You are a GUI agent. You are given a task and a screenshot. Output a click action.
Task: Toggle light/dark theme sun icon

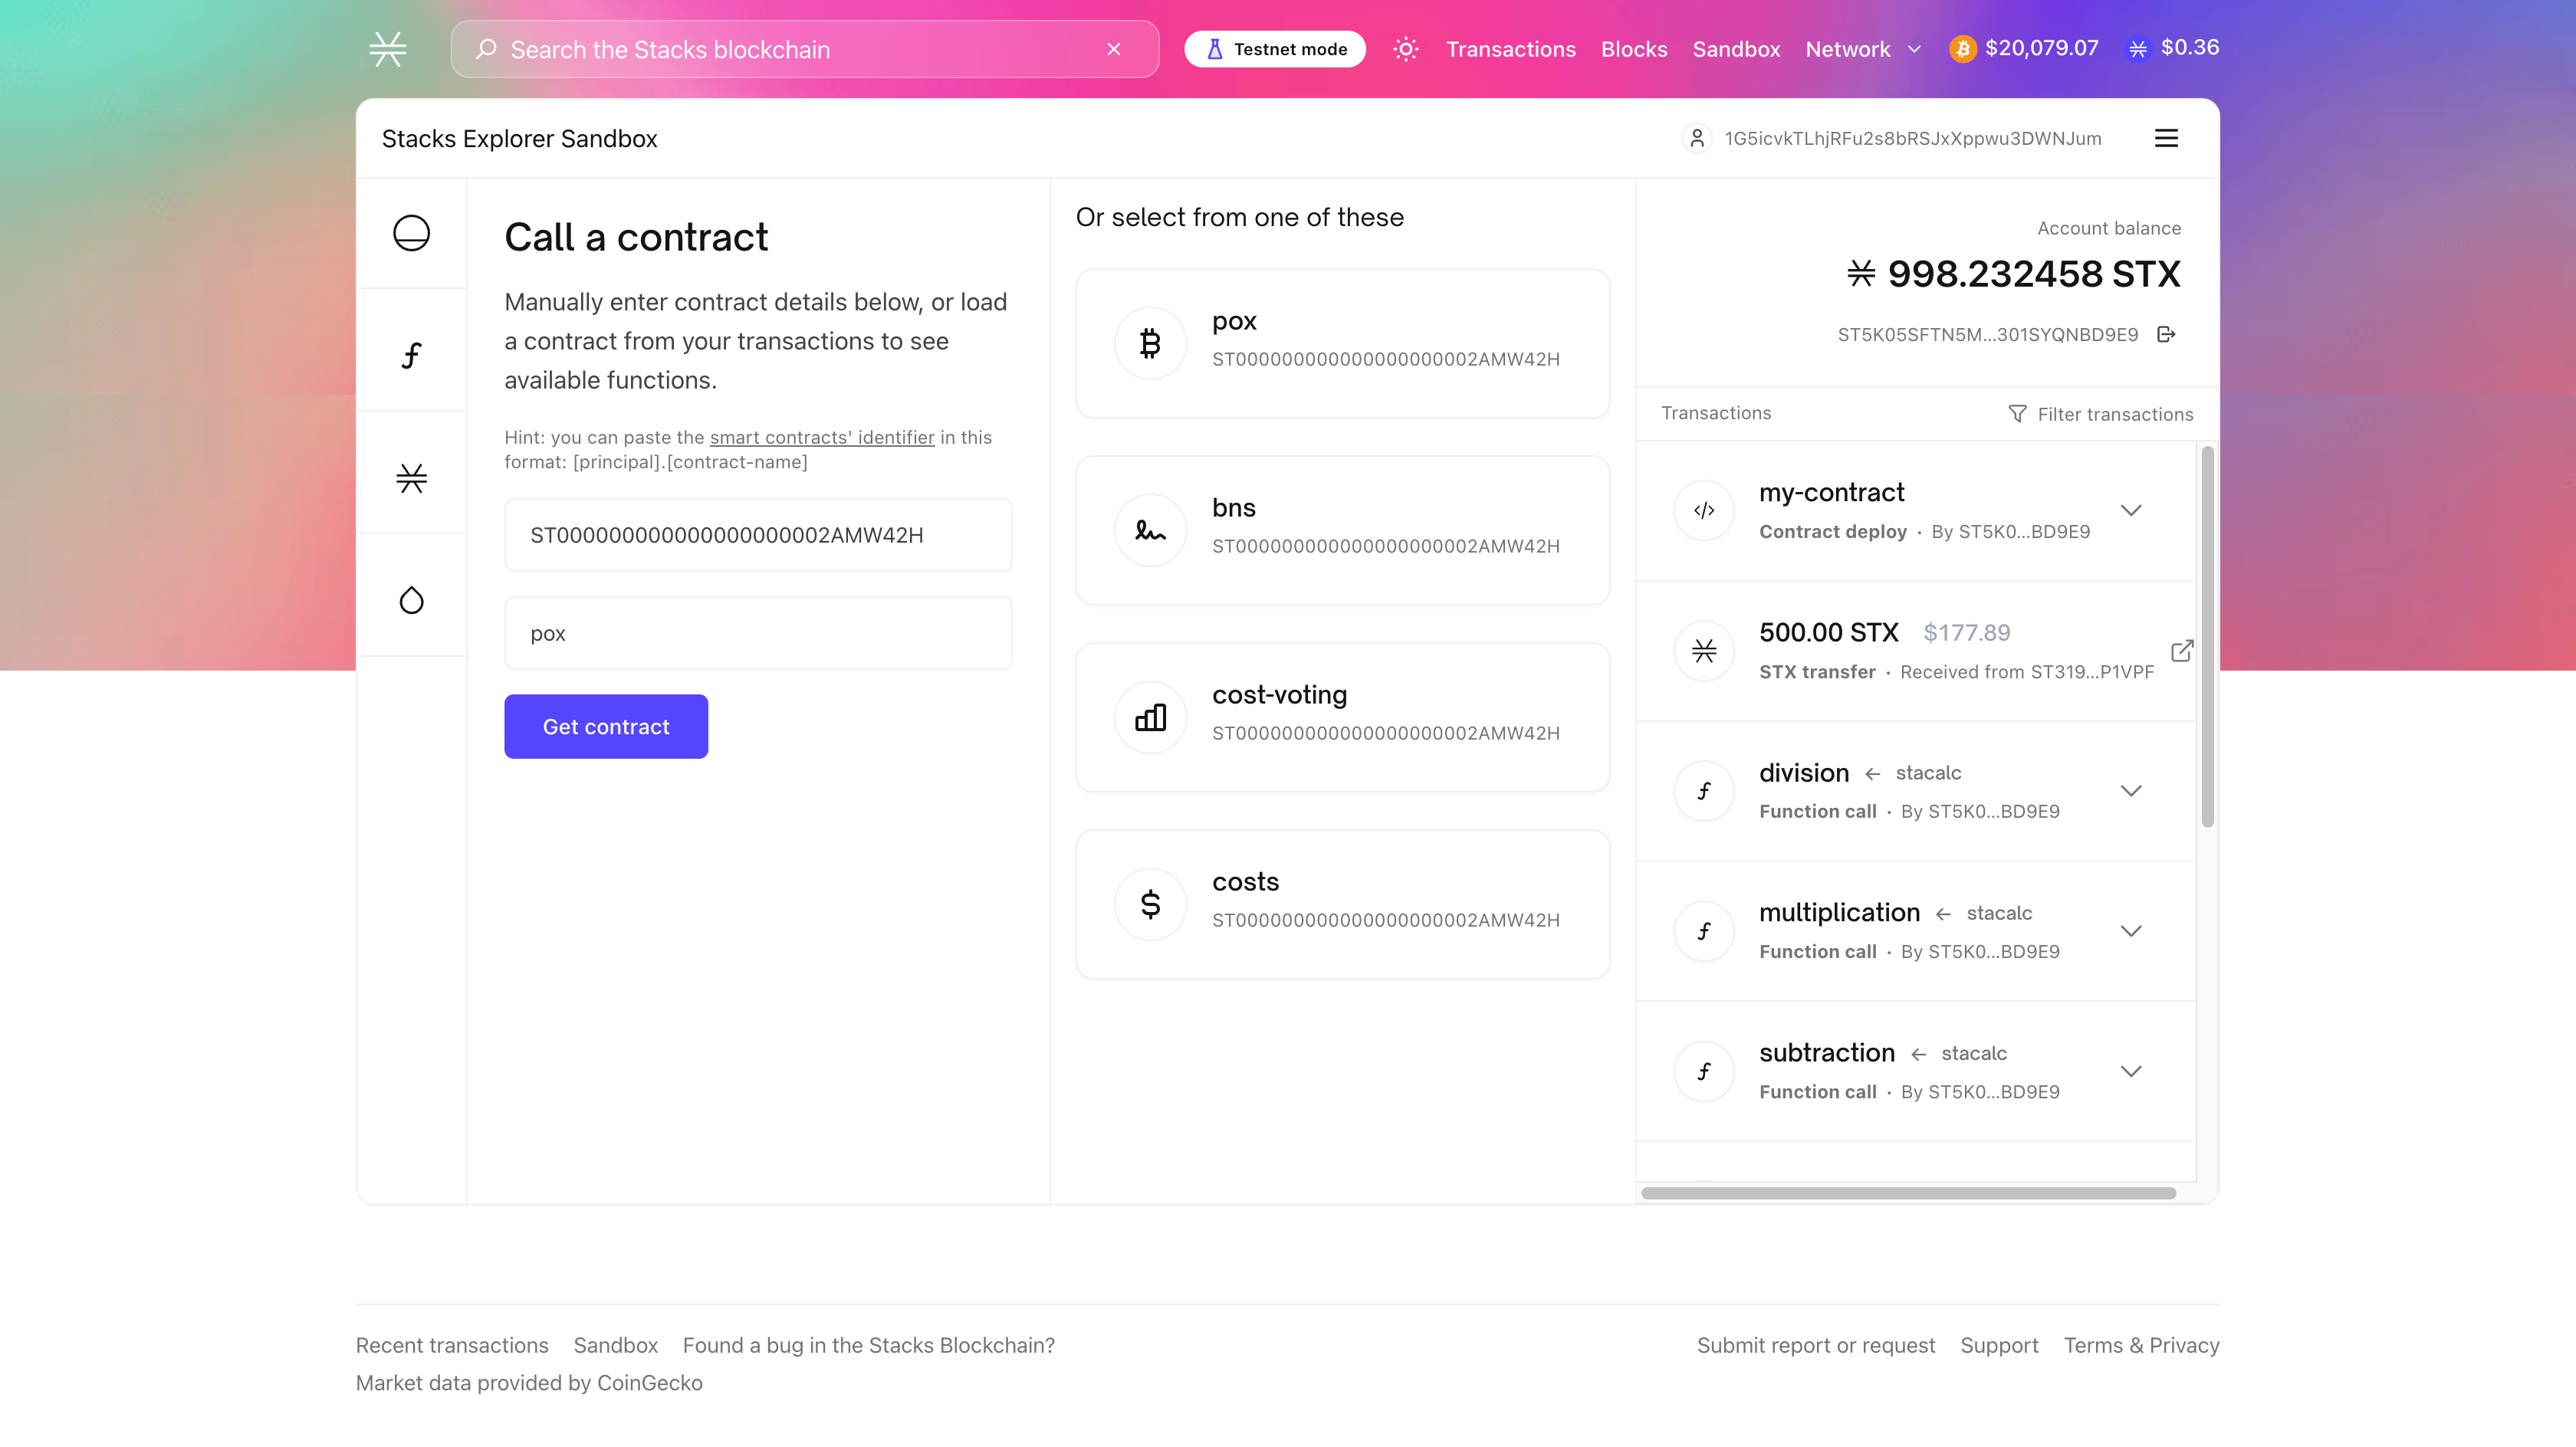1405,49
